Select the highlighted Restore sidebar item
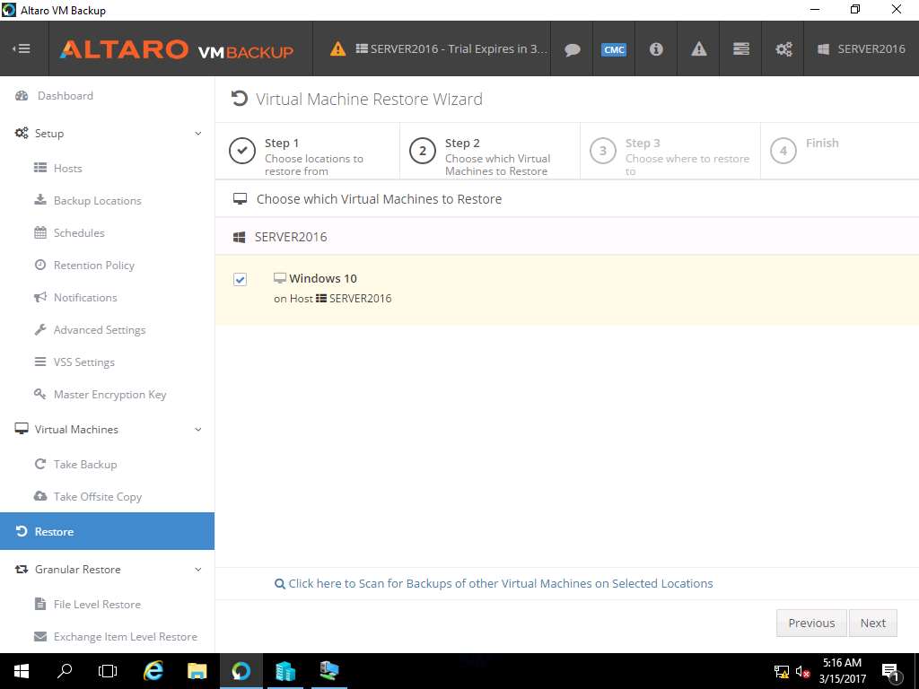Screen dimensions: 919x689 (108, 531)
